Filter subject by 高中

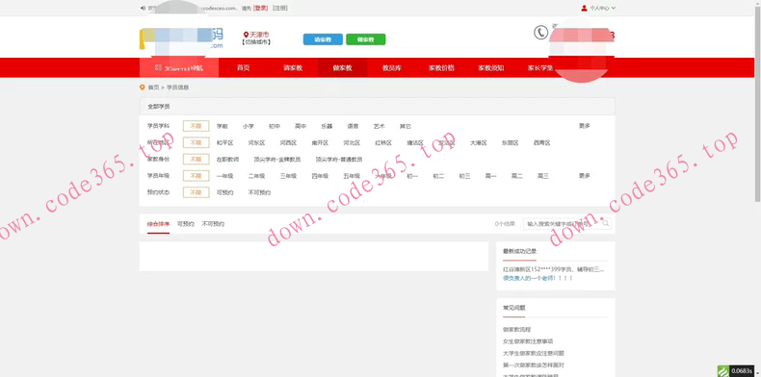coord(301,126)
